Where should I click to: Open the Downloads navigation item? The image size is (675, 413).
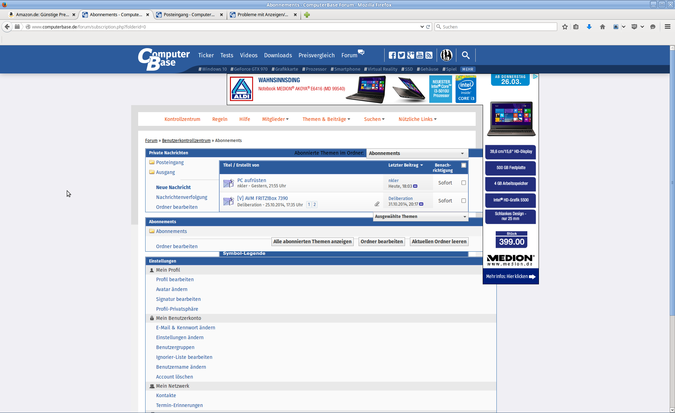(x=278, y=55)
